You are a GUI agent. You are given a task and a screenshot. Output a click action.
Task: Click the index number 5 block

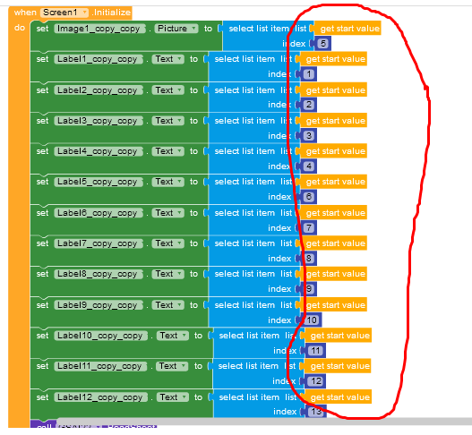pyautogui.click(x=322, y=44)
